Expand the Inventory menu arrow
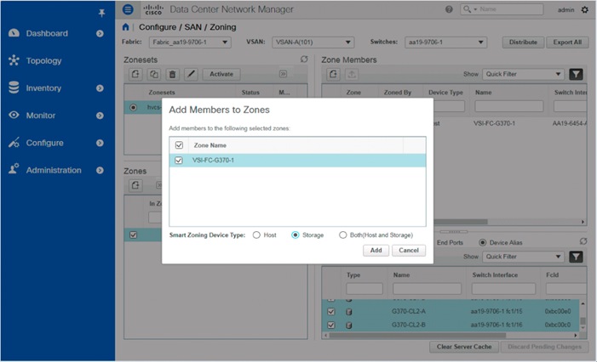Image resolution: width=597 pixels, height=362 pixels. pyautogui.click(x=100, y=88)
